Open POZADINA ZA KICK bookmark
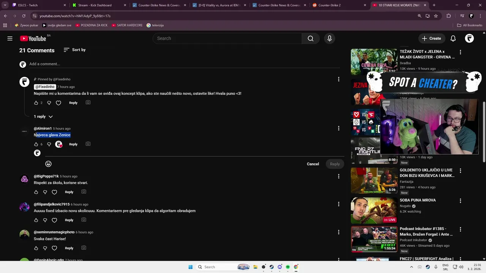The height and width of the screenshot is (273, 486). [92, 25]
